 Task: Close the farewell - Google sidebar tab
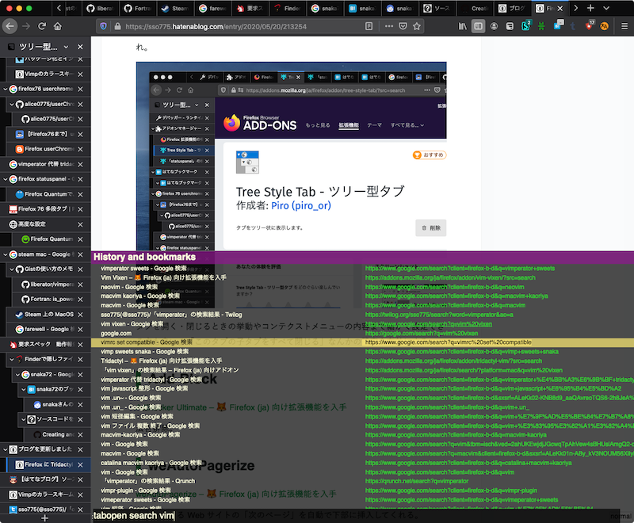(x=80, y=330)
